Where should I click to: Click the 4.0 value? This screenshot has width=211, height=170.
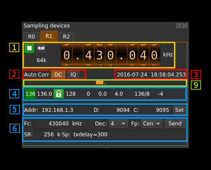pos(119,94)
